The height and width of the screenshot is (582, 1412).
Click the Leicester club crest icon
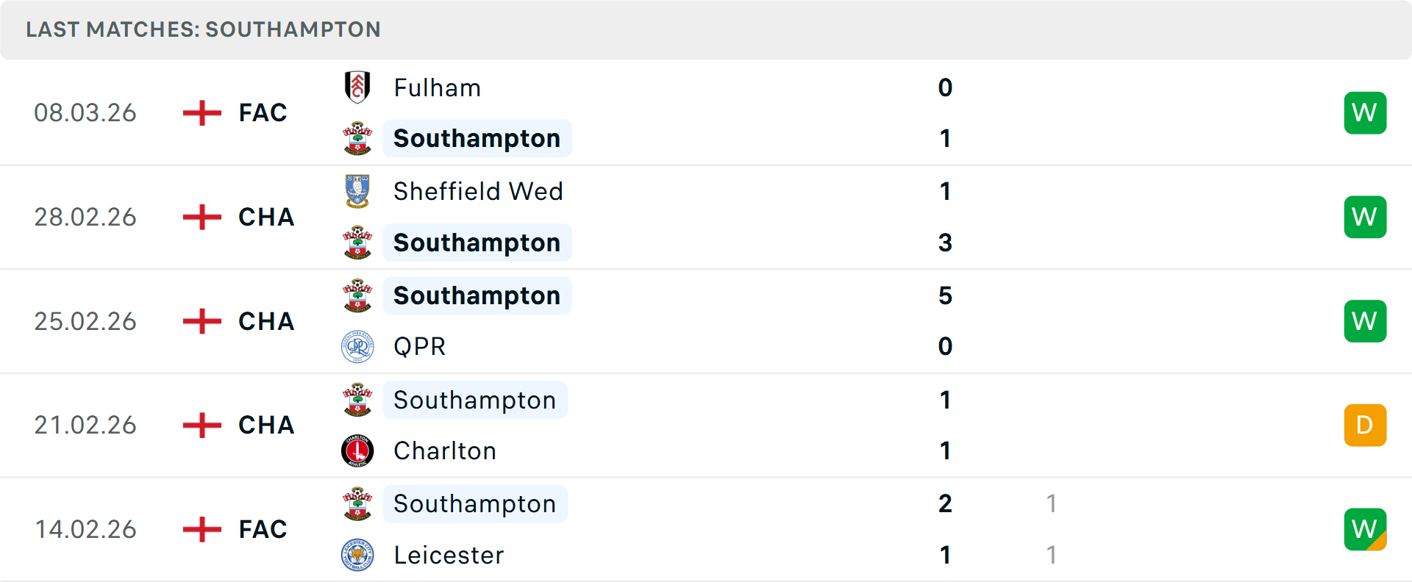click(357, 555)
